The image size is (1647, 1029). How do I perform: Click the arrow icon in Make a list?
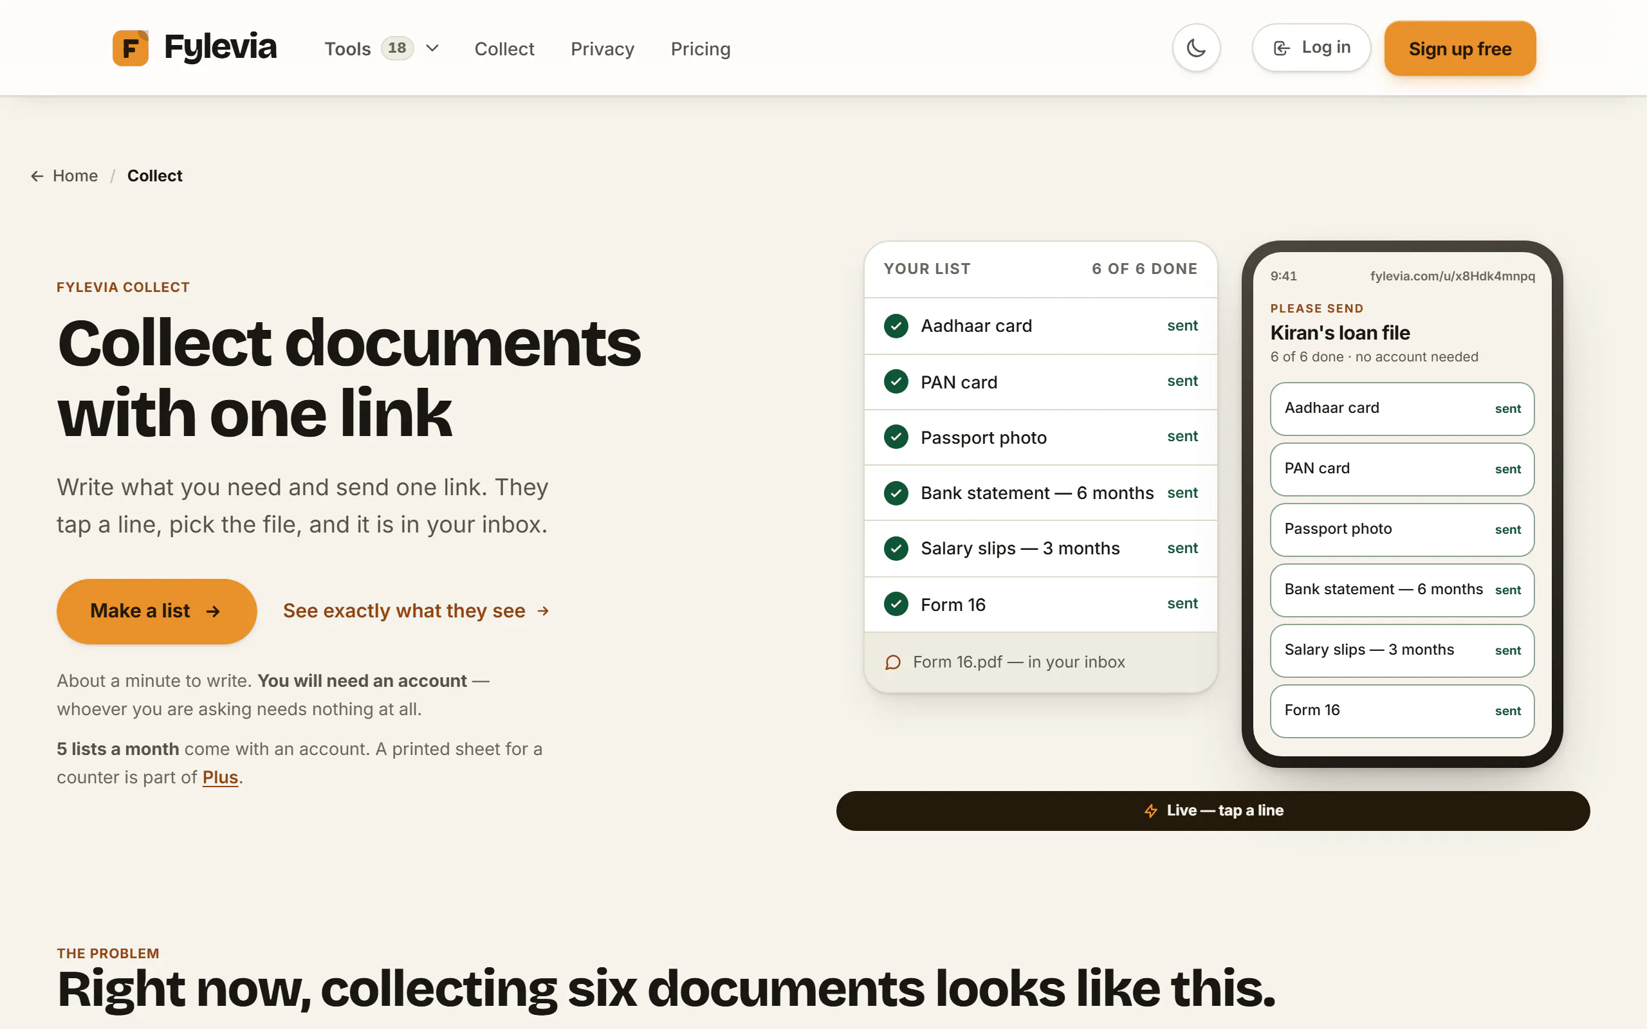pos(213,611)
